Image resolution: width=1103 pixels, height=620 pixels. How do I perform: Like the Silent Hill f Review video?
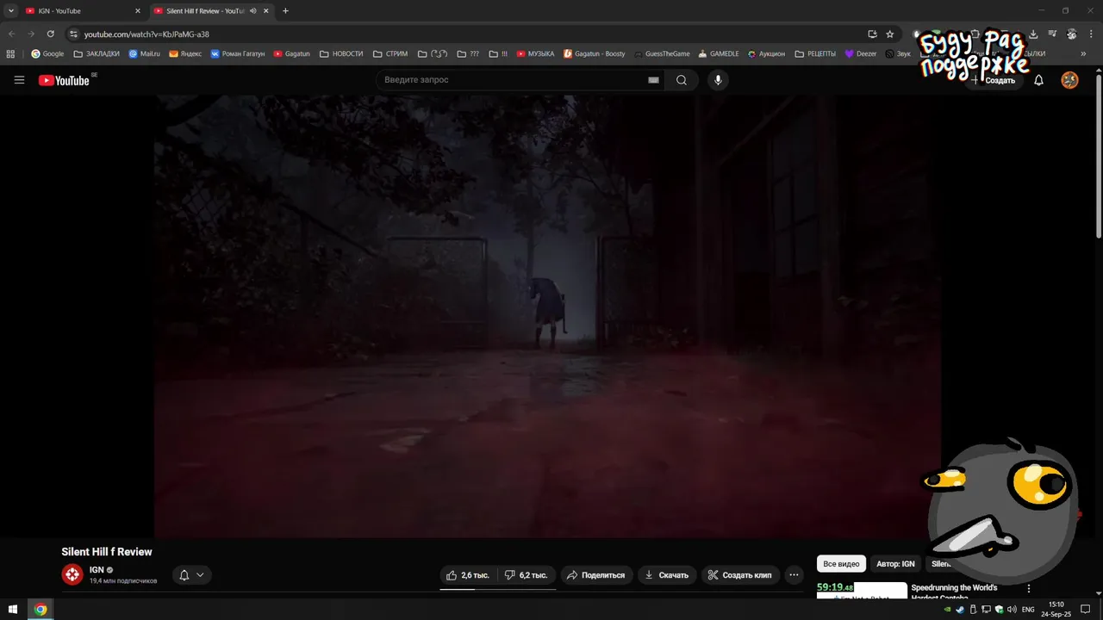click(x=468, y=575)
